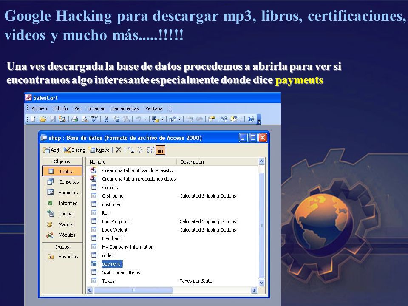Click the Delete X in database window toolbar

119,150
